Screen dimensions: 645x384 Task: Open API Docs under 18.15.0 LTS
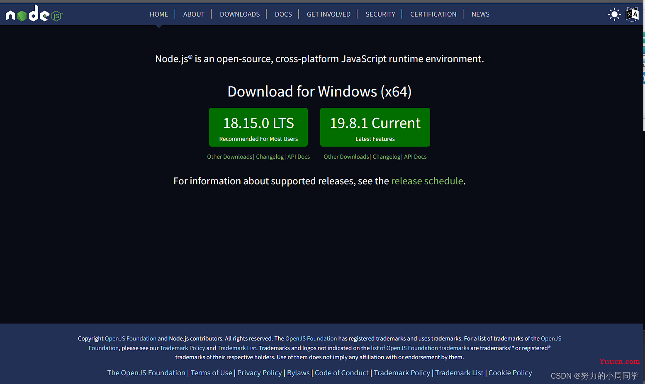pyautogui.click(x=299, y=157)
